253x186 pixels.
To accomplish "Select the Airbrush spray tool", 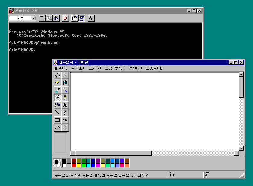I will [58, 105].
